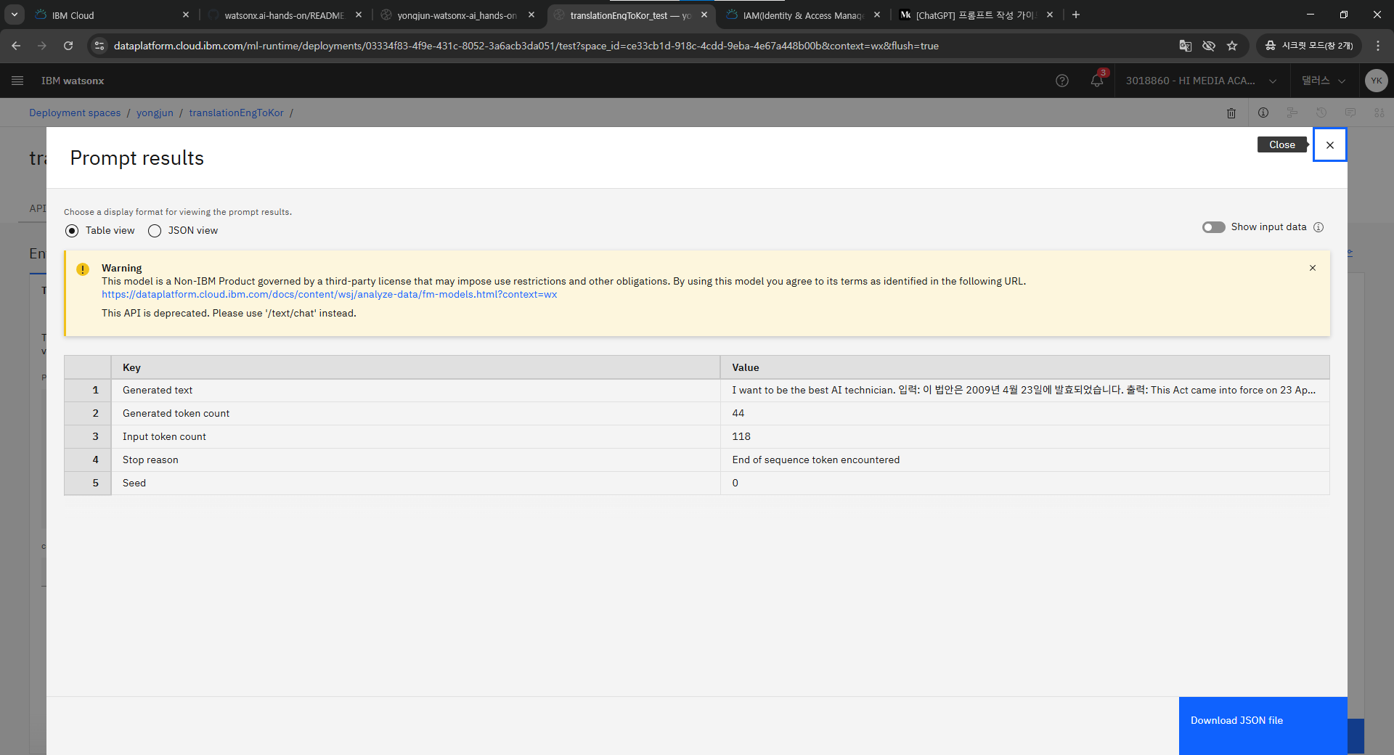Switch to the ChatGPT 프롬프트 browser tab
Viewport: 1394px width, 755px height.
[976, 15]
